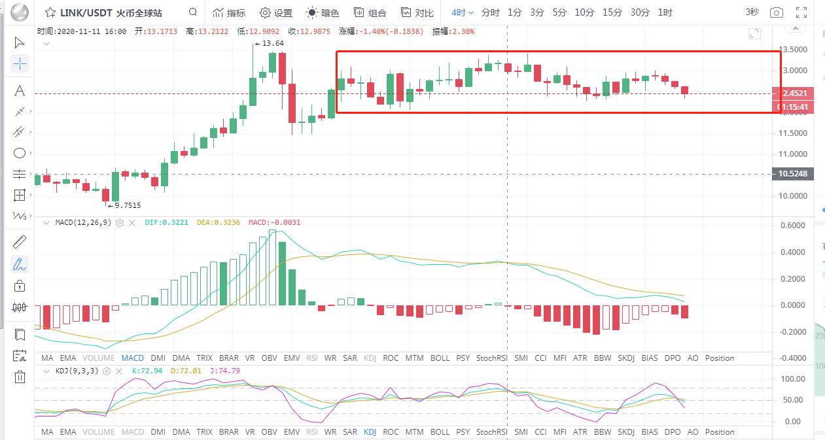The height and width of the screenshot is (440, 825).
Task: Select the arrow cursor tool
Action: [x=20, y=42]
